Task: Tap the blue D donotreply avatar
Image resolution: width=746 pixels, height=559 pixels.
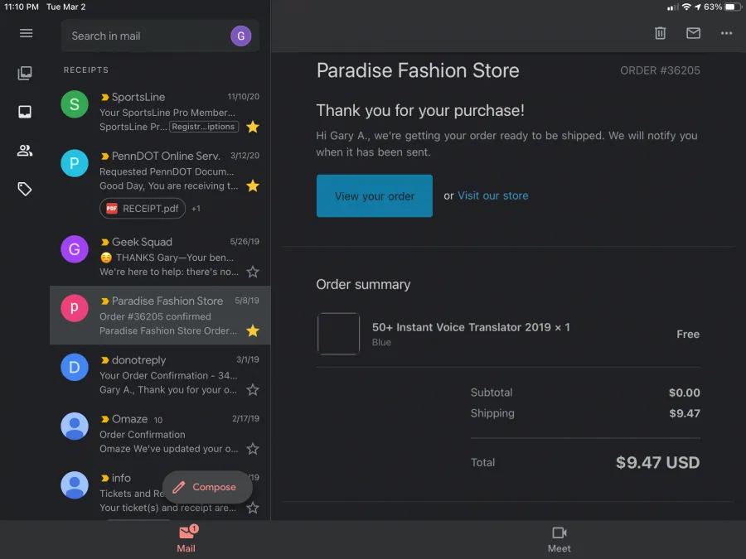Action: point(75,367)
